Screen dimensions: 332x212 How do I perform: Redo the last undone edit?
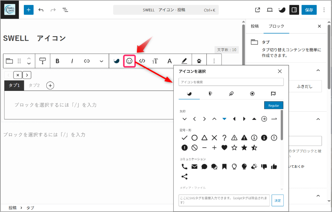tap(53, 10)
